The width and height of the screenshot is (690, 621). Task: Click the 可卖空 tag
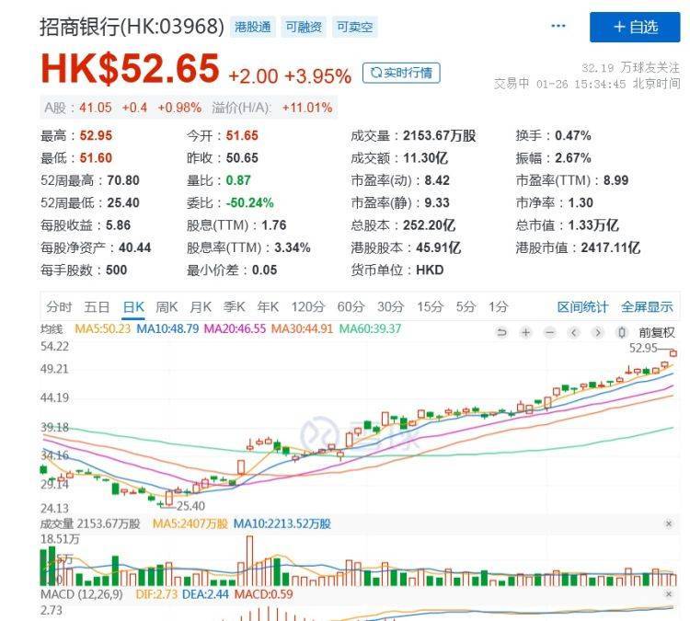tap(355, 28)
